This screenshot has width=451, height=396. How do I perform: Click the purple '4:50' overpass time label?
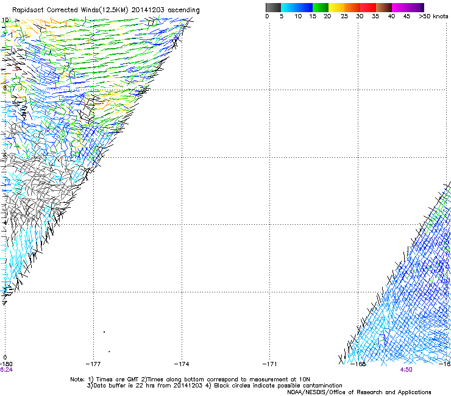pos(406,370)
